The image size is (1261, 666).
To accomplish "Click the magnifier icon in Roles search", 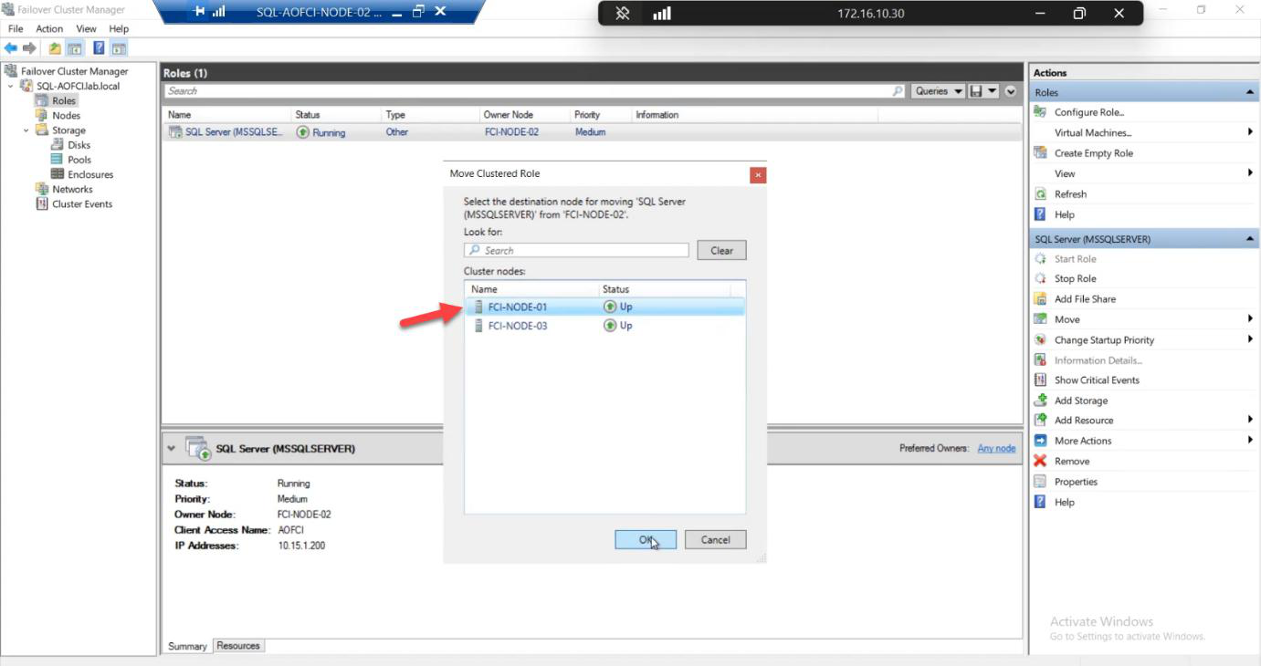I will pyautogui.click(x=898, y=91).
